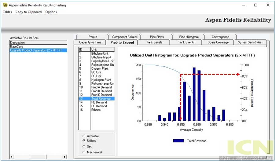Maximize the Results Charting window

click(255, 5)
